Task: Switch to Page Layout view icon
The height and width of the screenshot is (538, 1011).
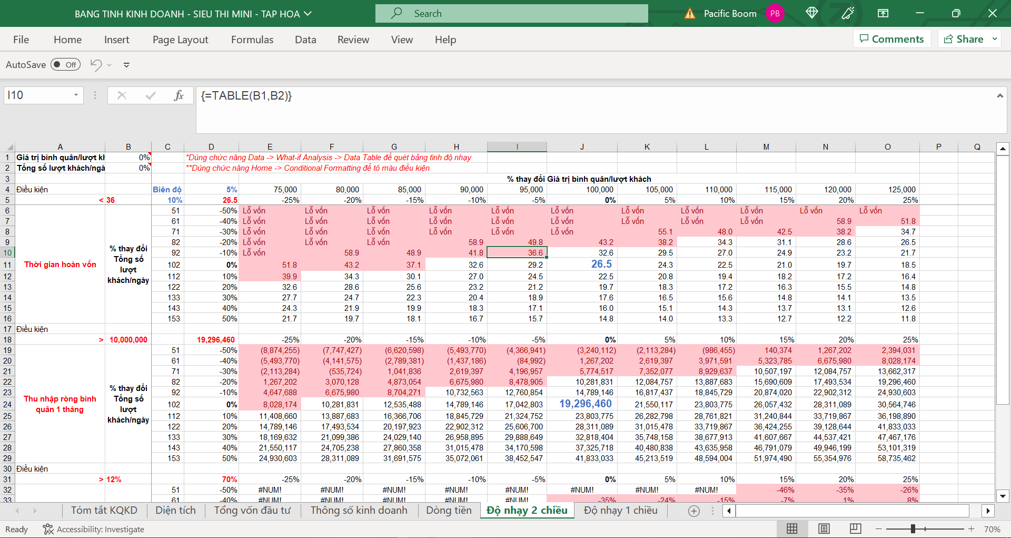Action: (x=824, y=529)
